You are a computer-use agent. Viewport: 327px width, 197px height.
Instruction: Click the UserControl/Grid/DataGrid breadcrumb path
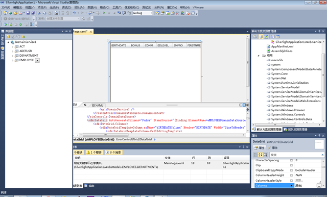[134, 139]
